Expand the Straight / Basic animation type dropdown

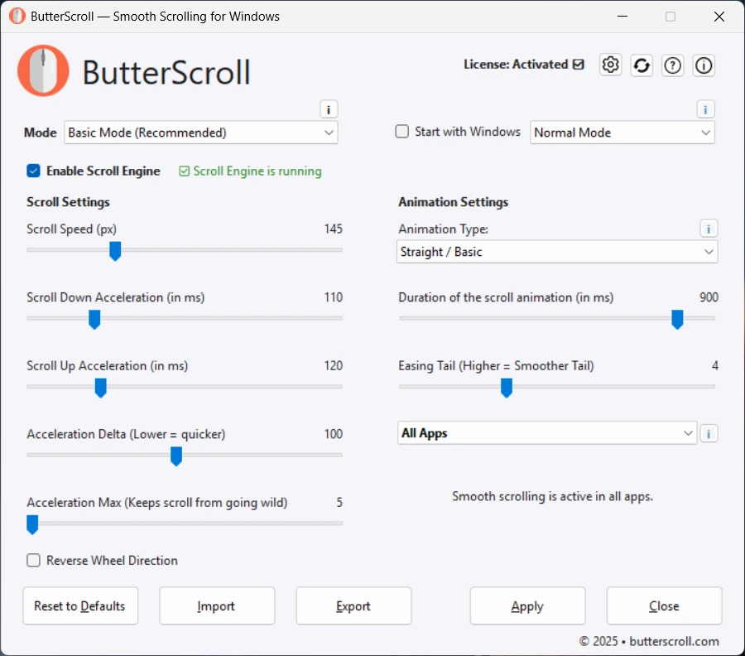click(x=557, y=252)
